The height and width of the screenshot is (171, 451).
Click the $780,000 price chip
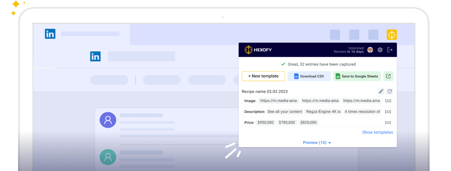click(287, 122)
